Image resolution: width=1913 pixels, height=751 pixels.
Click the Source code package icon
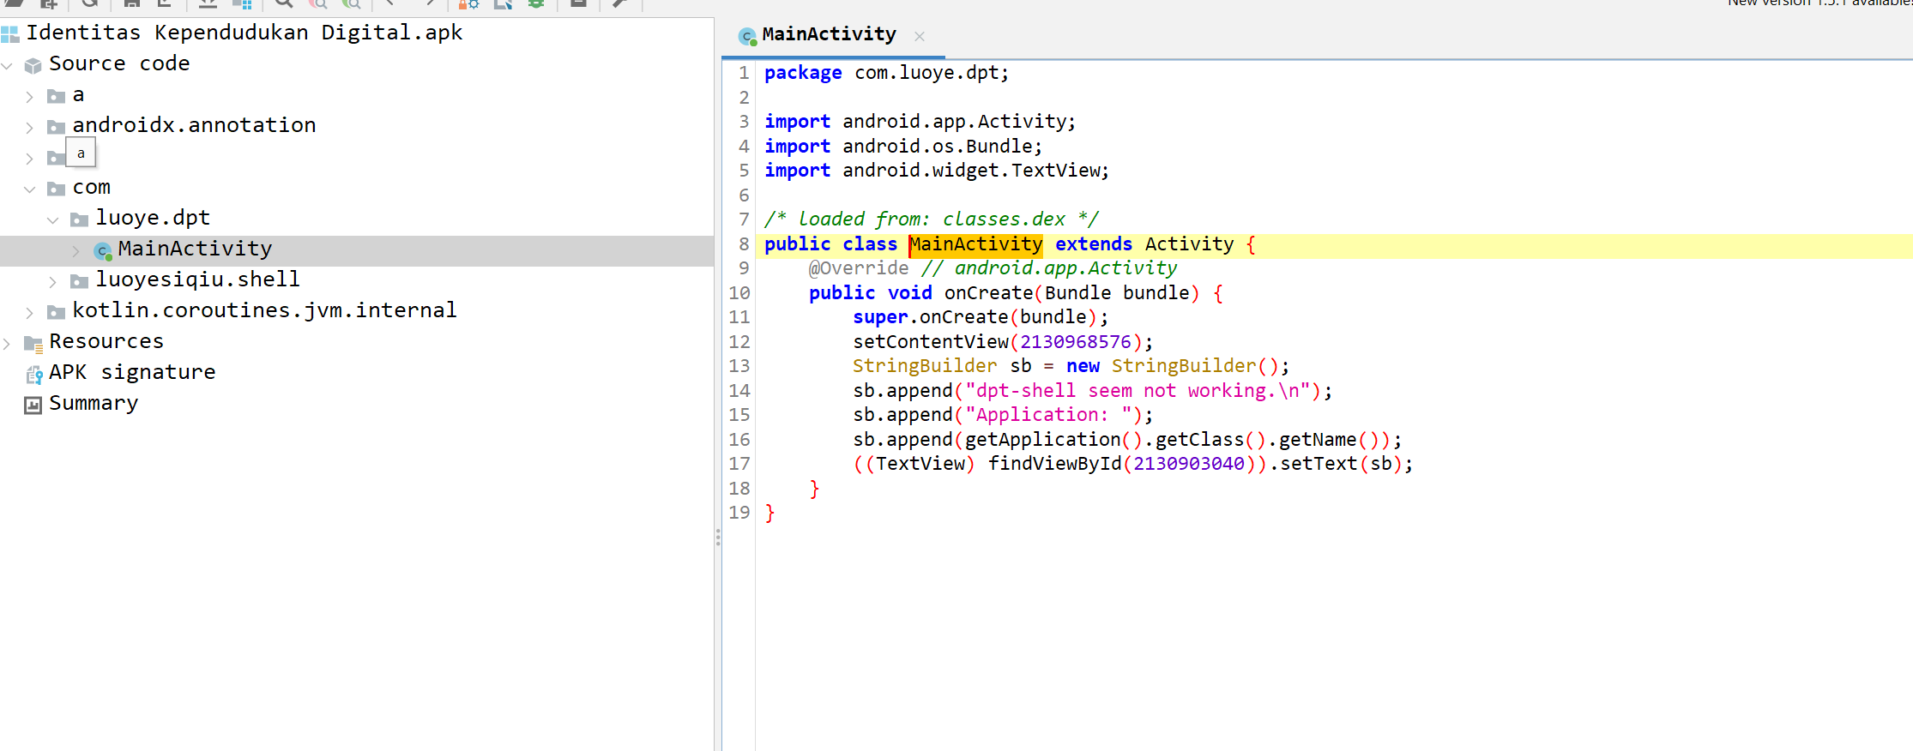[33, 65]
